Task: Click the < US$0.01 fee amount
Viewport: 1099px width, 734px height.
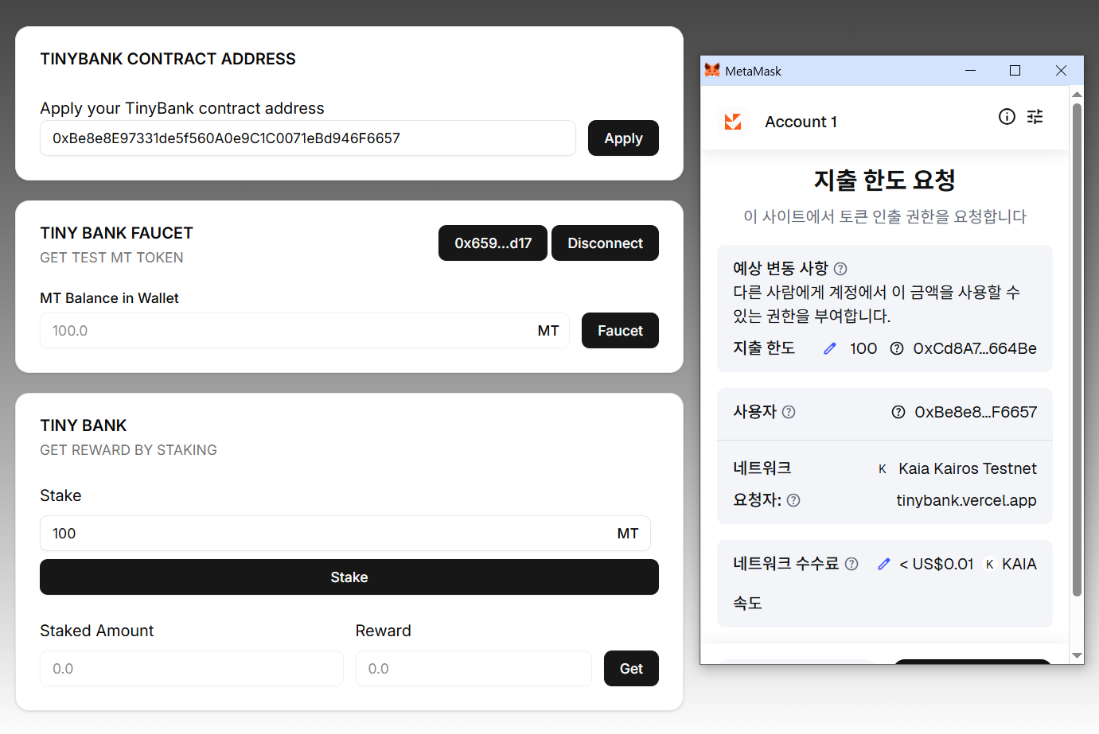Action: click(x=937, y=564)
